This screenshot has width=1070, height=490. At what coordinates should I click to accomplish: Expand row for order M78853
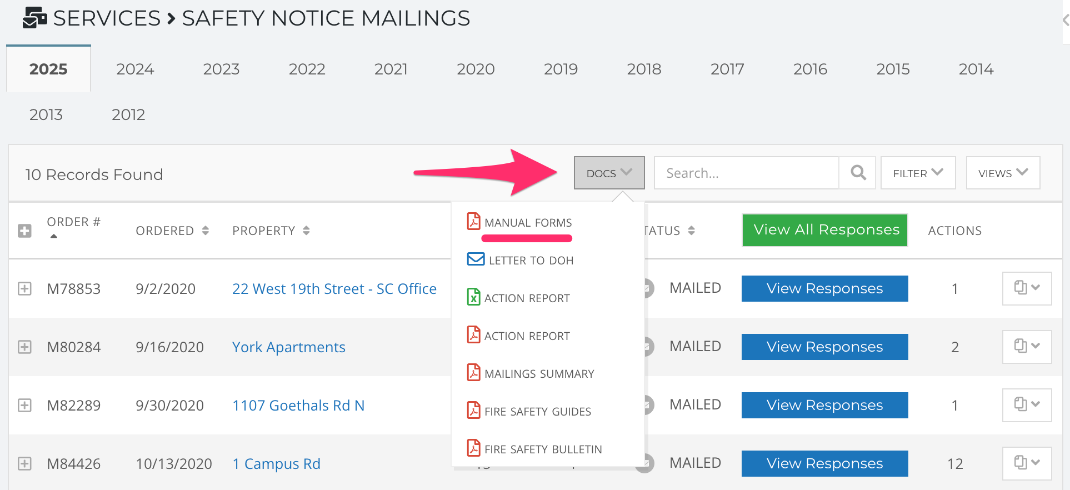(x=24, y=289)
